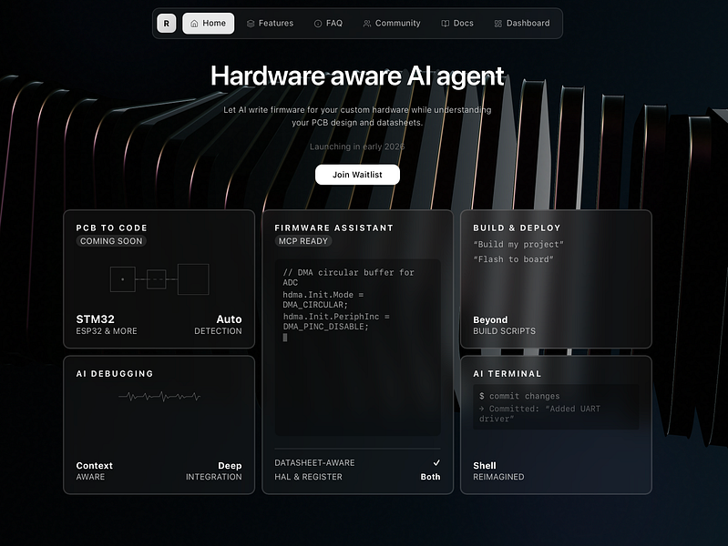Click the house icon beside Home
This screenshot has width=728, height=546.
point(195,23)
